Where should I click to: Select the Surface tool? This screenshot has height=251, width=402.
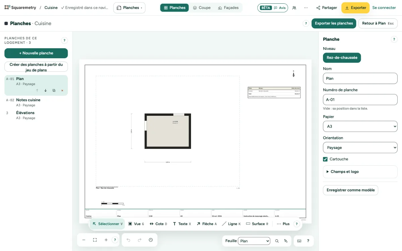point(257,224)
